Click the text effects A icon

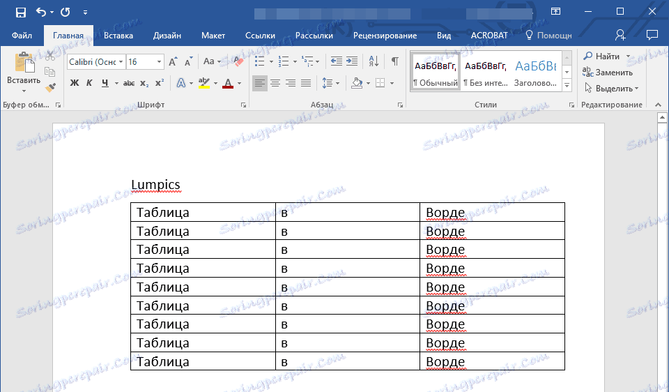coord(181,83)
